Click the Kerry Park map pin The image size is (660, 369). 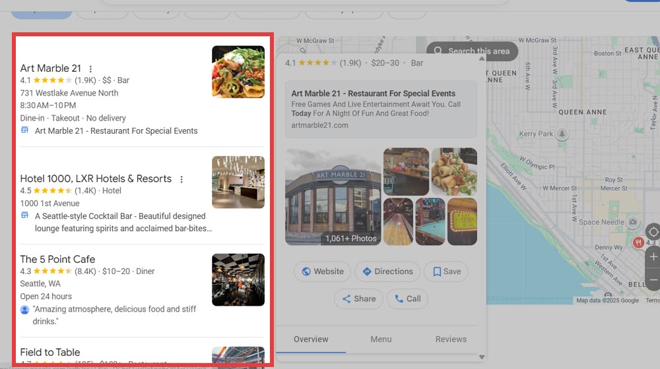[562, 134]
